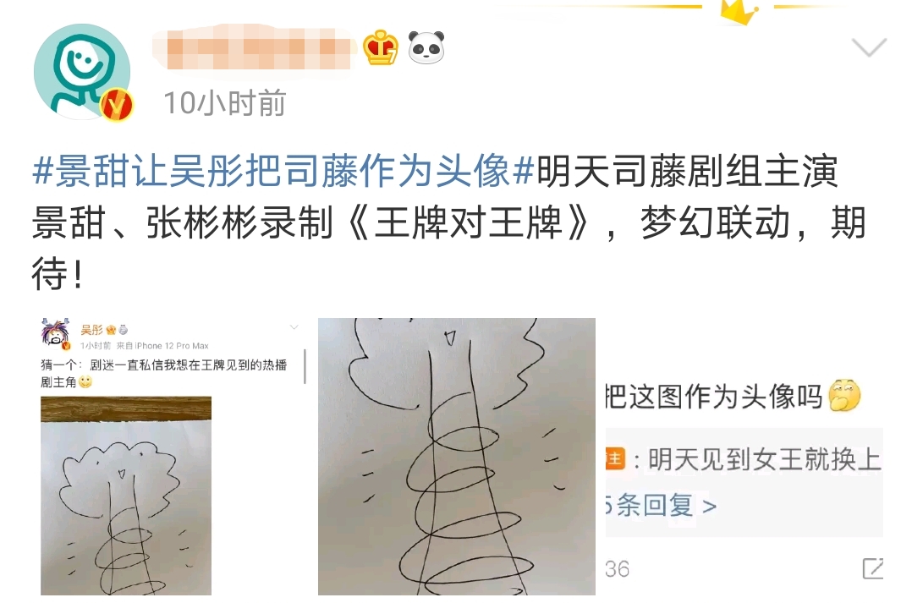Screen dimensions: 912x603
Task: Open the chevron in embedded 吴彤 post
Action: pos(294,327)
